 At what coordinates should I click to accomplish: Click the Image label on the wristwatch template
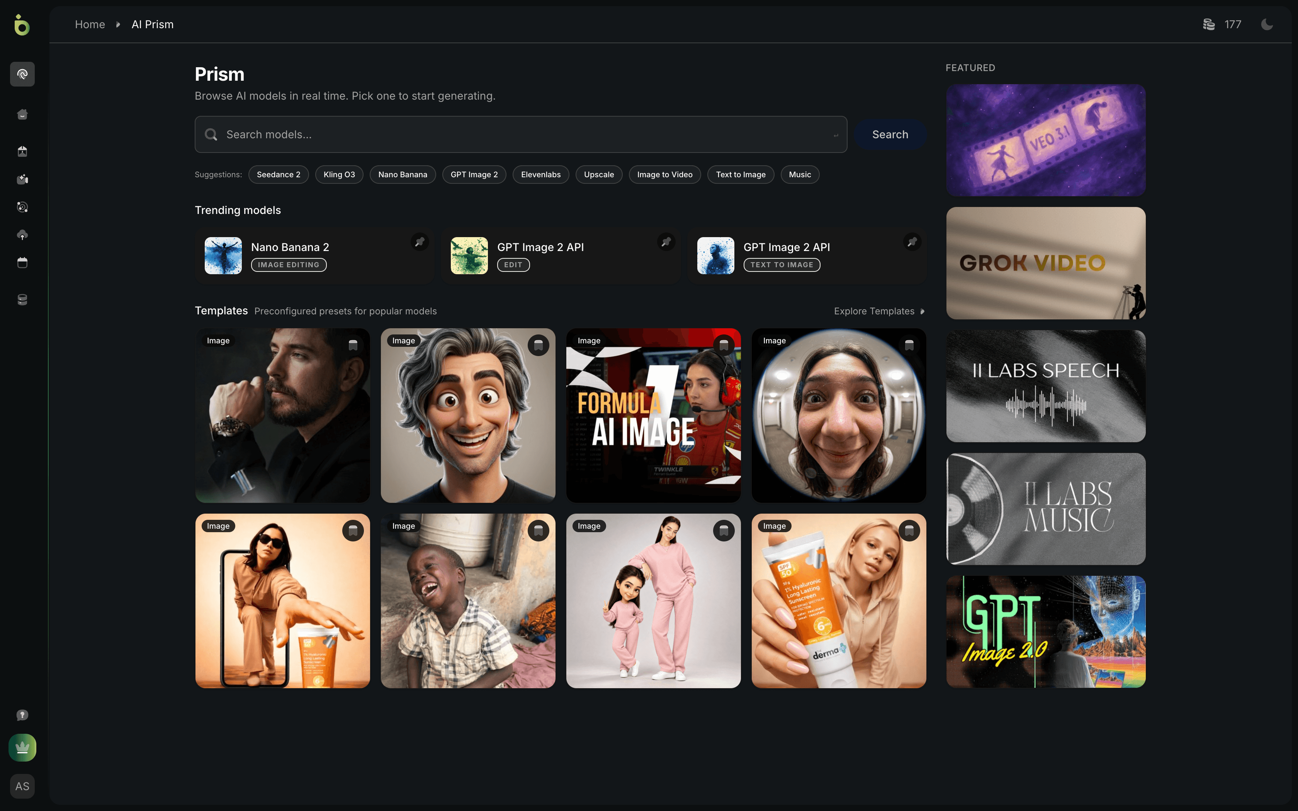pos(218,341)
